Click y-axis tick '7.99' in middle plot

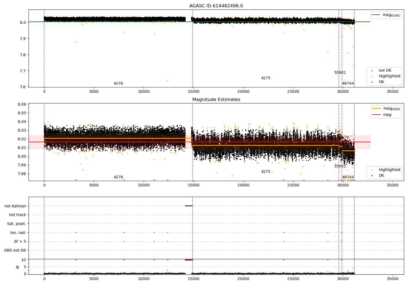[22, 165]
